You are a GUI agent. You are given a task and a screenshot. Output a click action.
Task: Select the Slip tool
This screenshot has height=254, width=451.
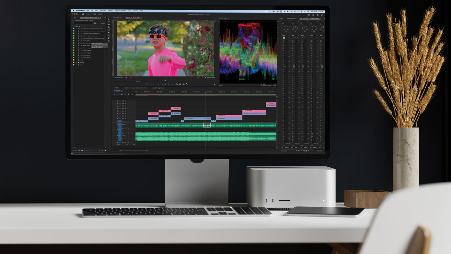click(x=109, y=30)
